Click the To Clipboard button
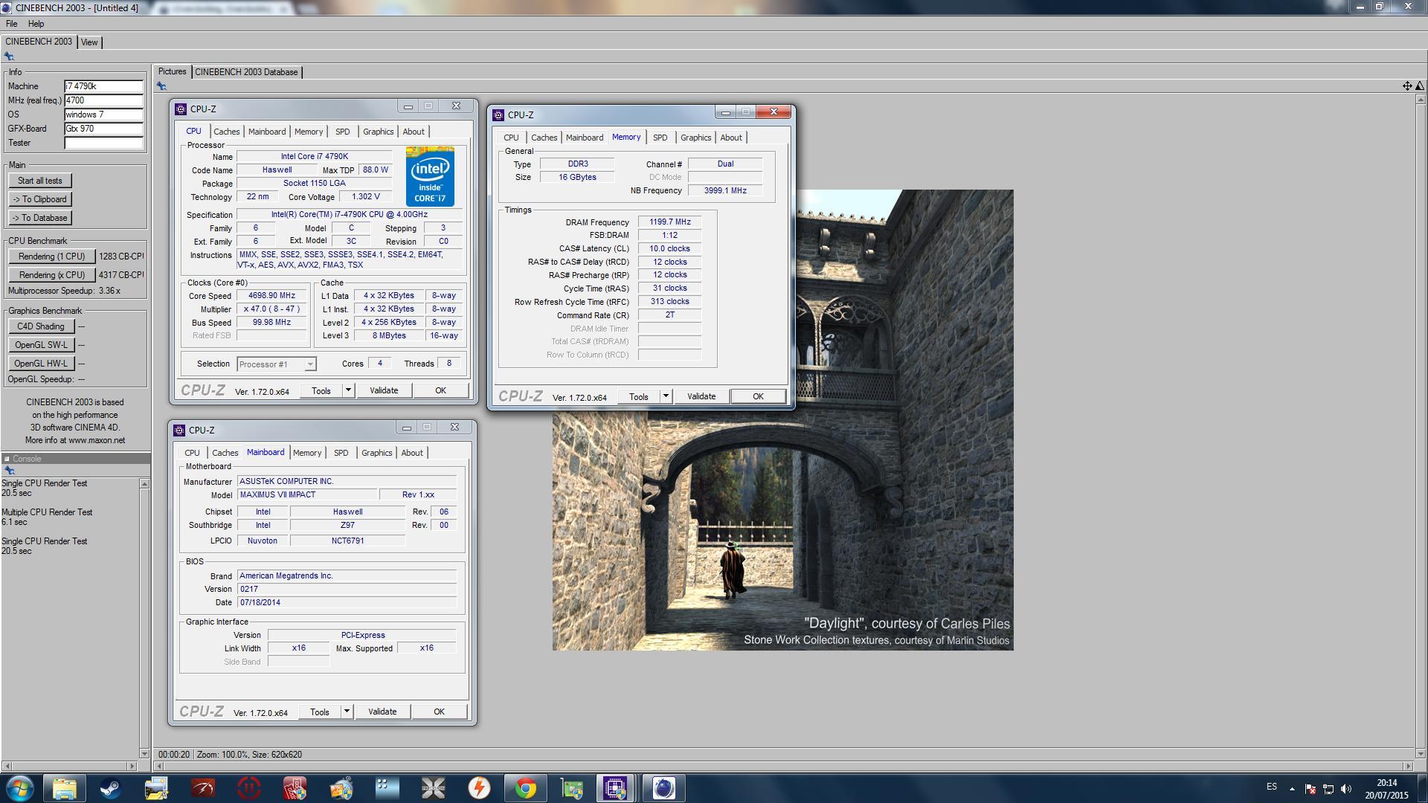 tap(40, 199)
